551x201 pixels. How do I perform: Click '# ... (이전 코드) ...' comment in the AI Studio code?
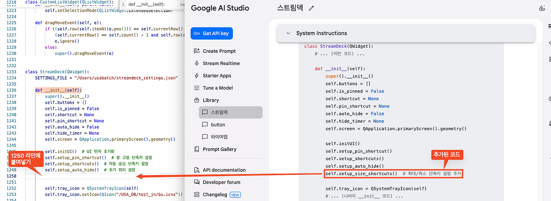coord(340,54)
